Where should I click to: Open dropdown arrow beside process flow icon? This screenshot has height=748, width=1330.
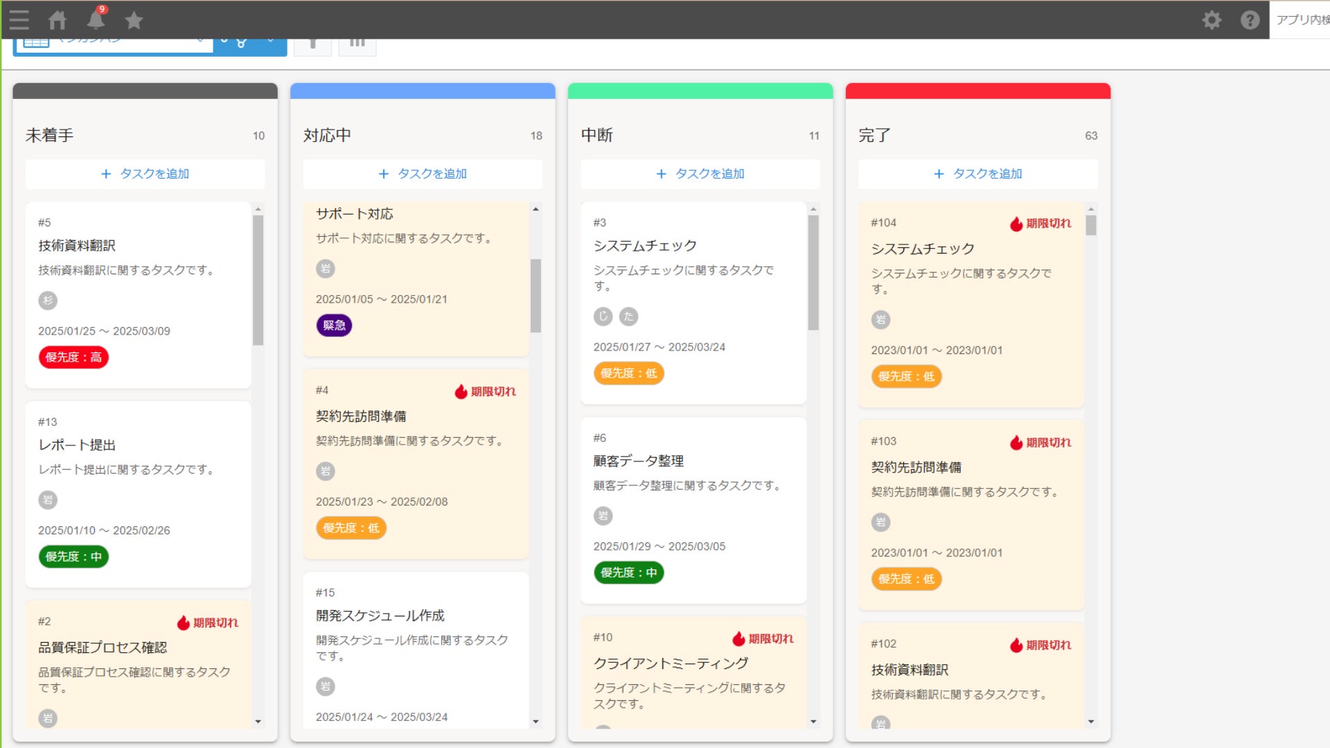[271, 43]
